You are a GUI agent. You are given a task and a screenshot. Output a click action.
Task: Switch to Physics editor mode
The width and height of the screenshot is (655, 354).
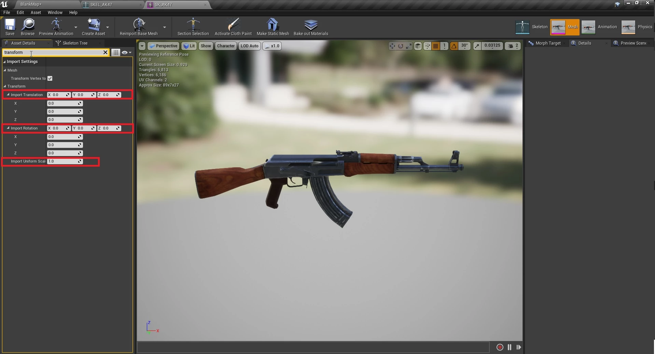coord(637,27)
